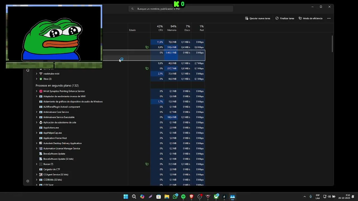Sort processes by the CPU column
This screenshot has width=358, height=201.
[157, 28]
